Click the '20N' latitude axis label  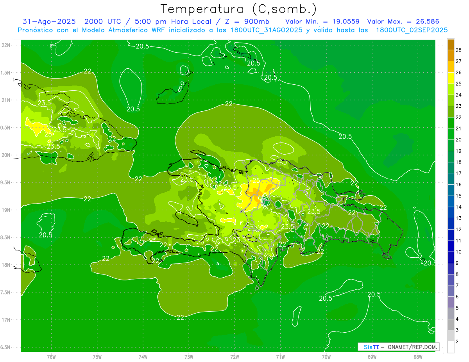6,155
